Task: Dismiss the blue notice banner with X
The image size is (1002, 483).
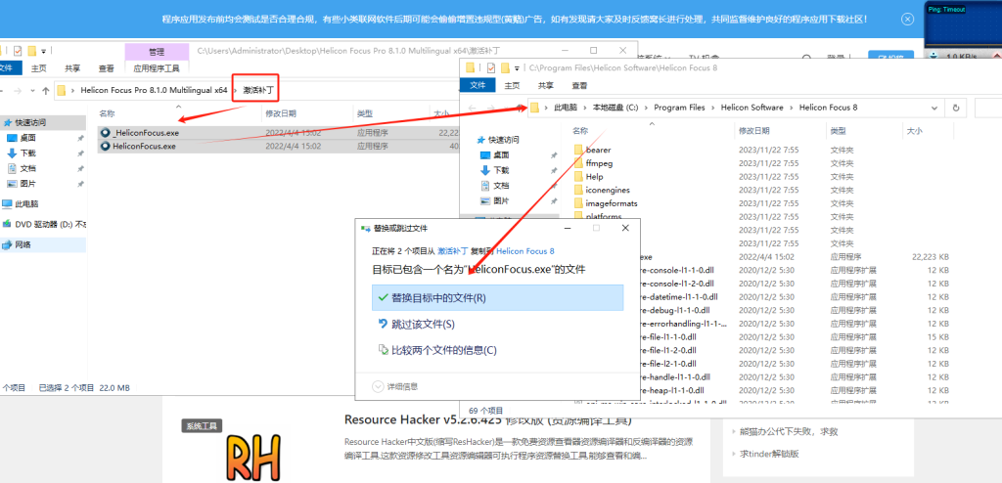Action: pyautogui.click(x=907, y=20)
